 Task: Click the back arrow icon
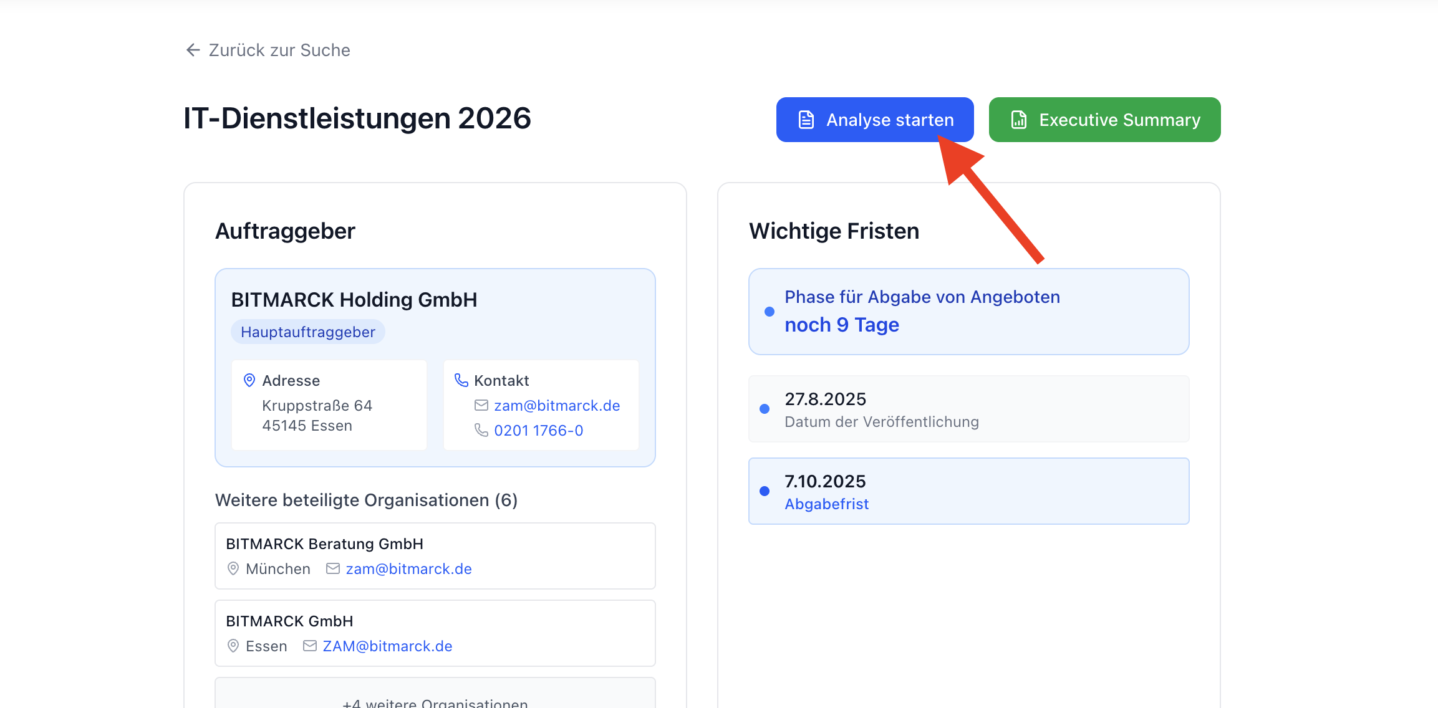click(193, 50)
